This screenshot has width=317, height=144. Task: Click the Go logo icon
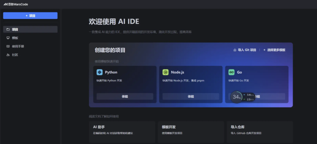(x=232, y=72)
